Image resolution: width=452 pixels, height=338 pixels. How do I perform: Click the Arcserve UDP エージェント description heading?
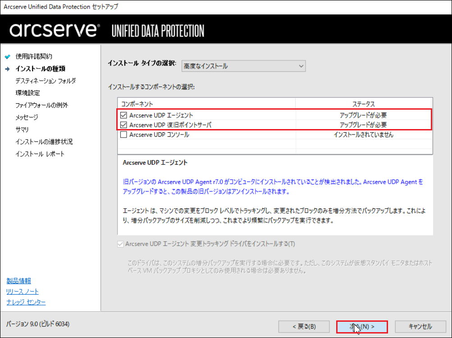click(155, 162)
